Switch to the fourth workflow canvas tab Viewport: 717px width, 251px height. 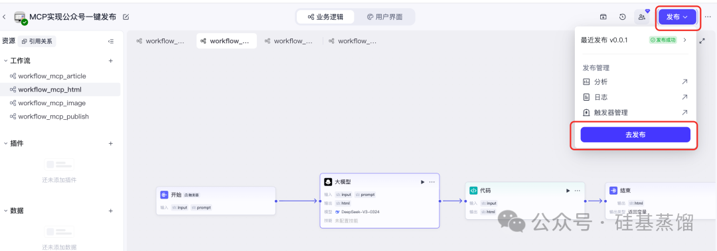353,41
